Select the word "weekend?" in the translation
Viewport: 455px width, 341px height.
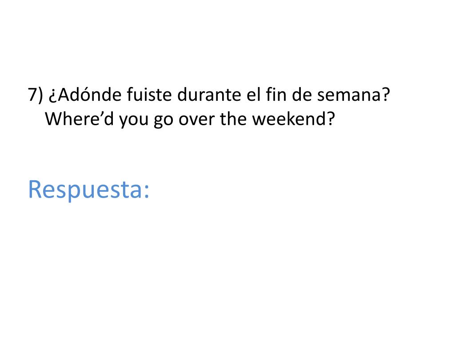[x=294, y=118]
